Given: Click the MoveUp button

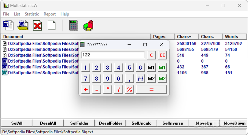Looking at the screenshot, I should (204, 123).
